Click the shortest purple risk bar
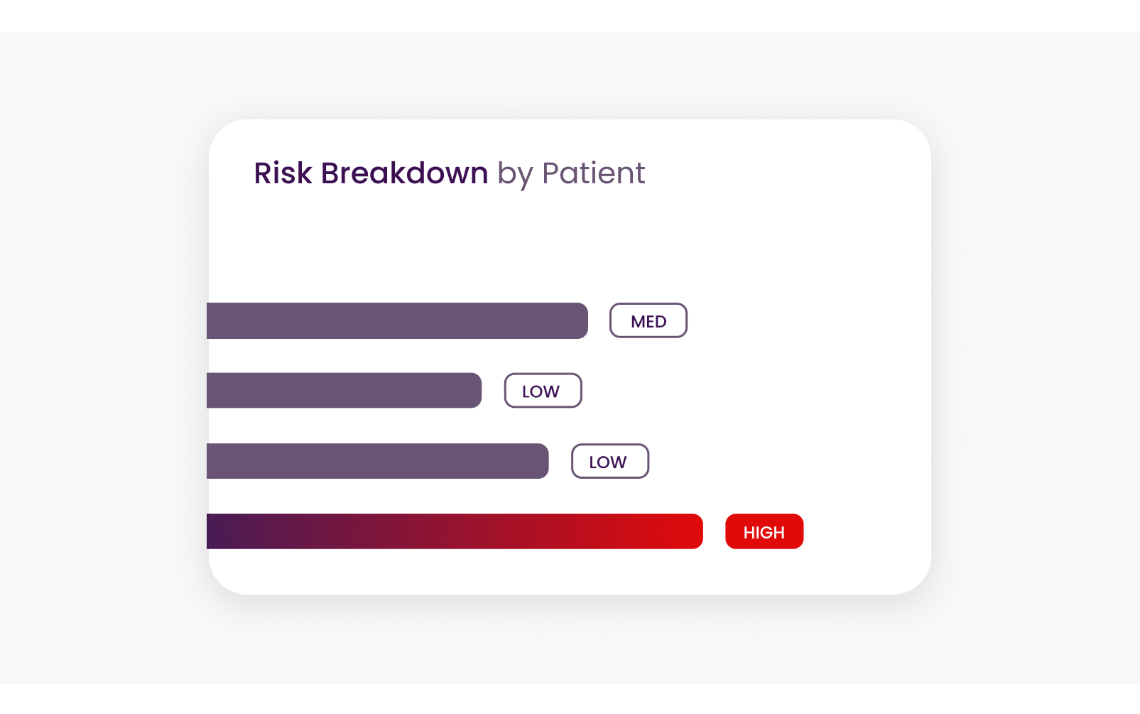 [x=344, y=391]
